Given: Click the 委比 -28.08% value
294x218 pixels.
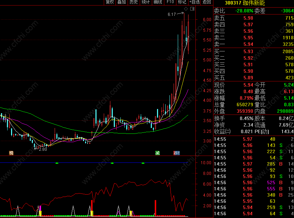Looking at the screenshot, I should pyautogui.click(x=244, y=11).
